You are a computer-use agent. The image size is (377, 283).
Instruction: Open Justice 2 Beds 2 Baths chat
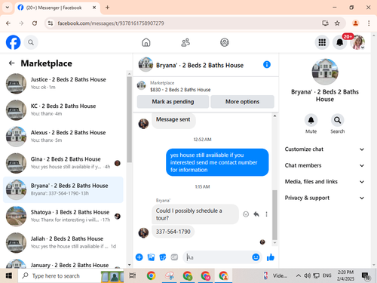click(x=63, y=83)
